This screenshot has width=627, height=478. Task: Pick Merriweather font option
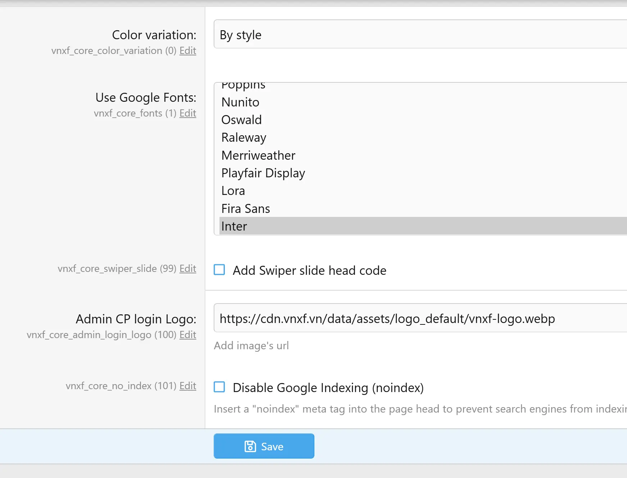[x=258, y=155]
